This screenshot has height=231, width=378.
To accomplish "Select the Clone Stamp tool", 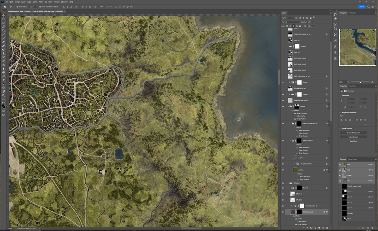I will pyautogui.click(x=3, y=53).
